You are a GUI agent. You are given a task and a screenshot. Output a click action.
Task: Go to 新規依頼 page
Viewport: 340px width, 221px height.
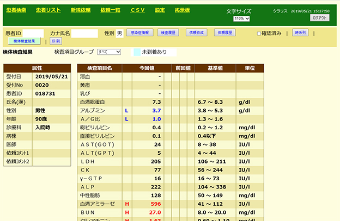click(81, 10)
